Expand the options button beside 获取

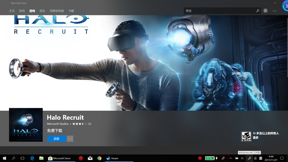[x=70, y=139]
